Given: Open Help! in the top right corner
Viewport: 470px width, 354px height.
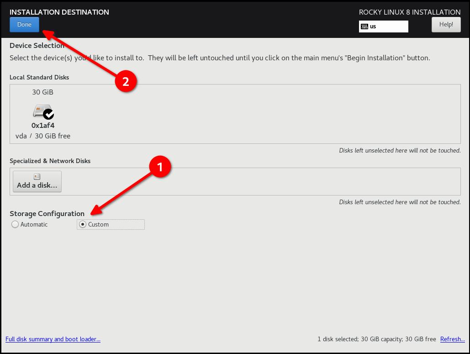Looking at the screenshot, I should pyautogui.click(x=446, y=24).
